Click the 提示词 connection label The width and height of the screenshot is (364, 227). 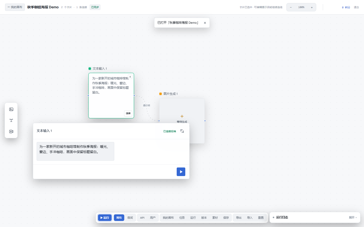tap(147, 105)
